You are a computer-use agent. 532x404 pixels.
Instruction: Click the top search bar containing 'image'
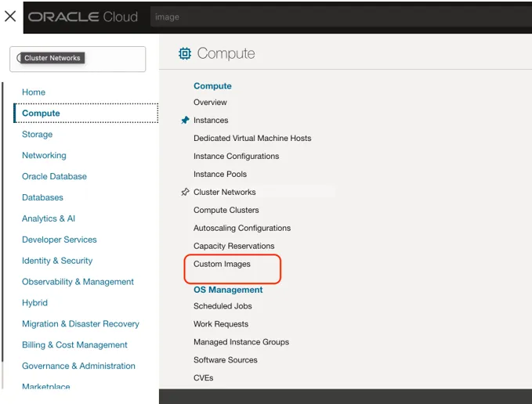click(x=341, y=17)
